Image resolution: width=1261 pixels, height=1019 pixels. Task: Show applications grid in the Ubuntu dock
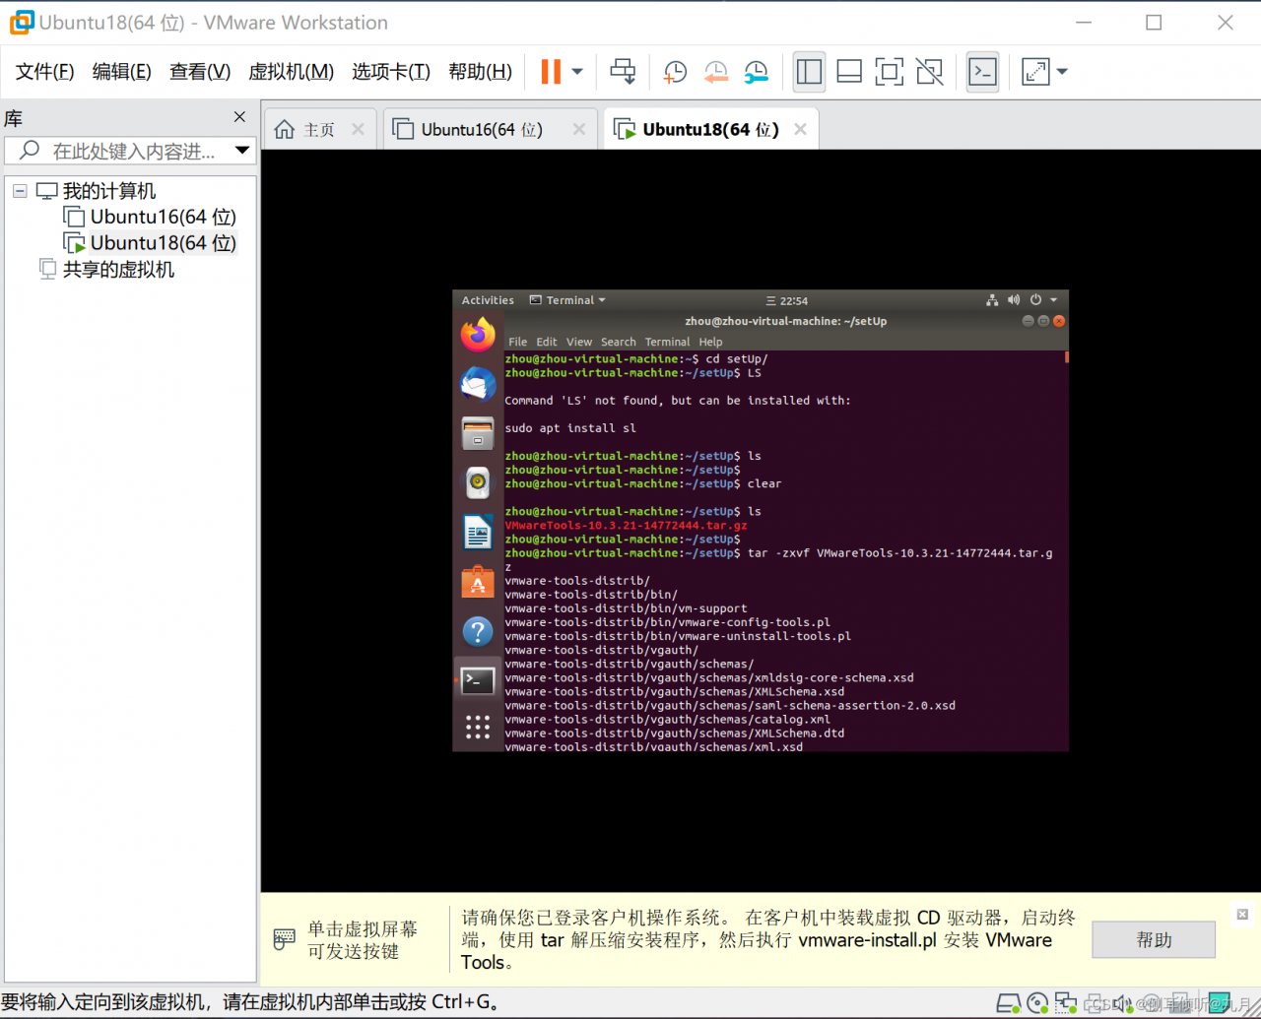click(478, 727)
